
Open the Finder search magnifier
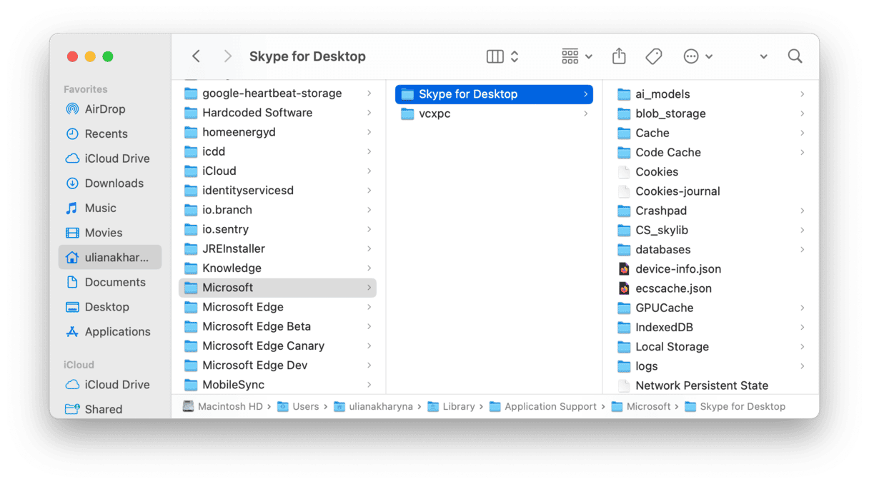tap(795, 56)
